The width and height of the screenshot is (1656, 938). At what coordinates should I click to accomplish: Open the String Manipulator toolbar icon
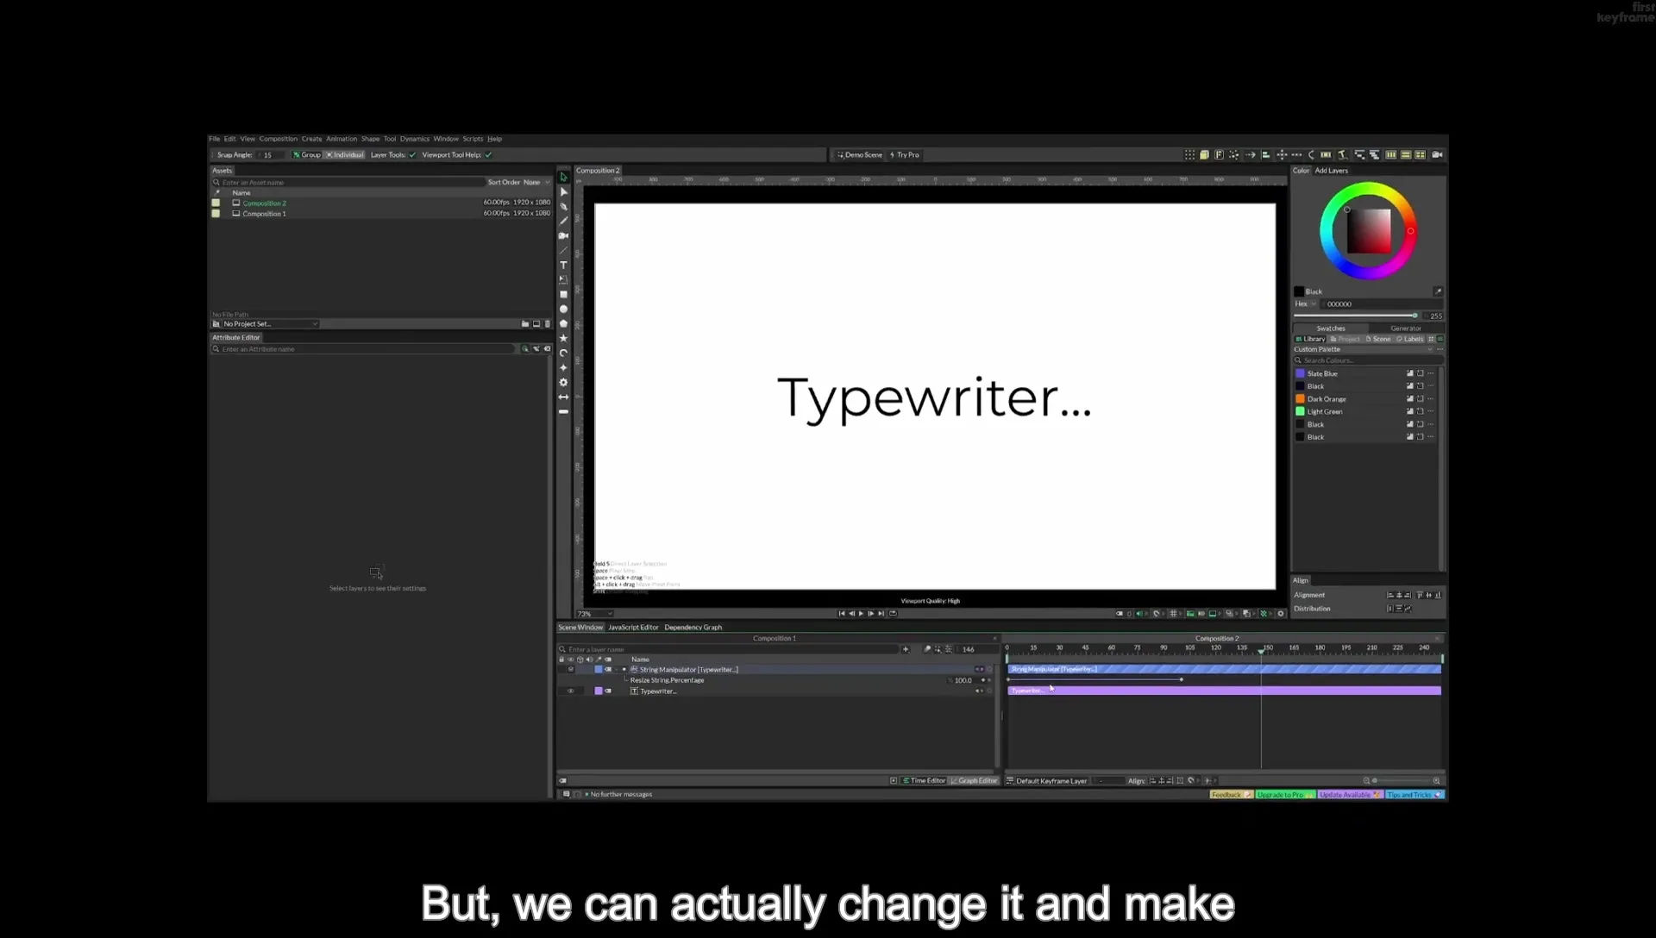(x=1341, y=155)
